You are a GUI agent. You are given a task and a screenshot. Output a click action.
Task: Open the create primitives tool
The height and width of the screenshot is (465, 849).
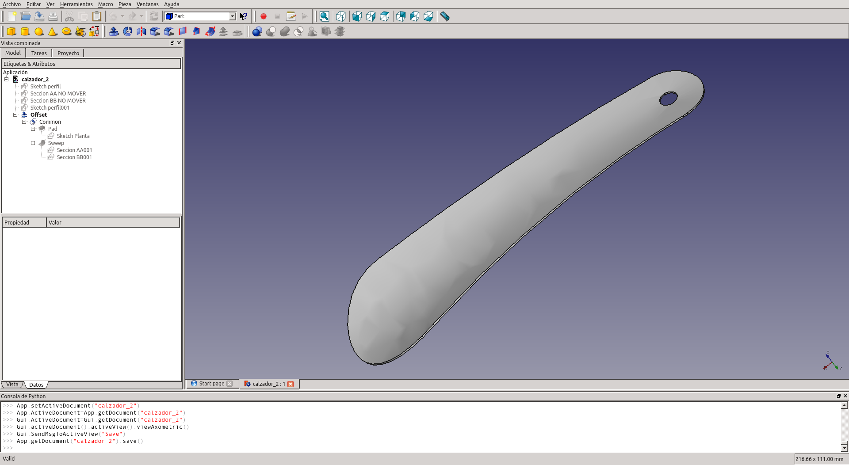tap(80, 31)
